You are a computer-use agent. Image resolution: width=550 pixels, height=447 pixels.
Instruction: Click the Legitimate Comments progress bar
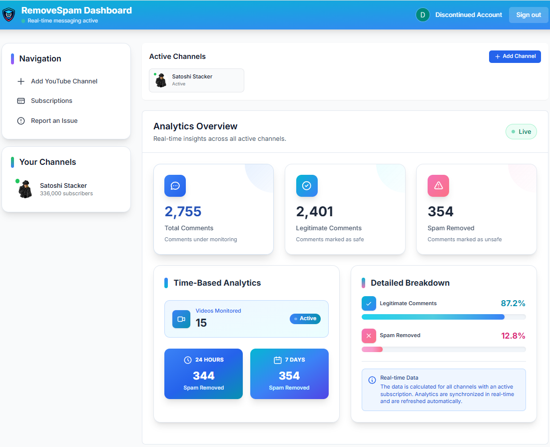pyautogui.click(x=444, y=317)
